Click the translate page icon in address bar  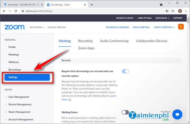(167, 11)
